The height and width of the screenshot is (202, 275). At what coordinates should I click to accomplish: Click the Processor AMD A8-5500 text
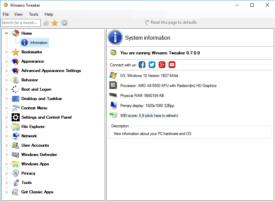click(168, 86)
